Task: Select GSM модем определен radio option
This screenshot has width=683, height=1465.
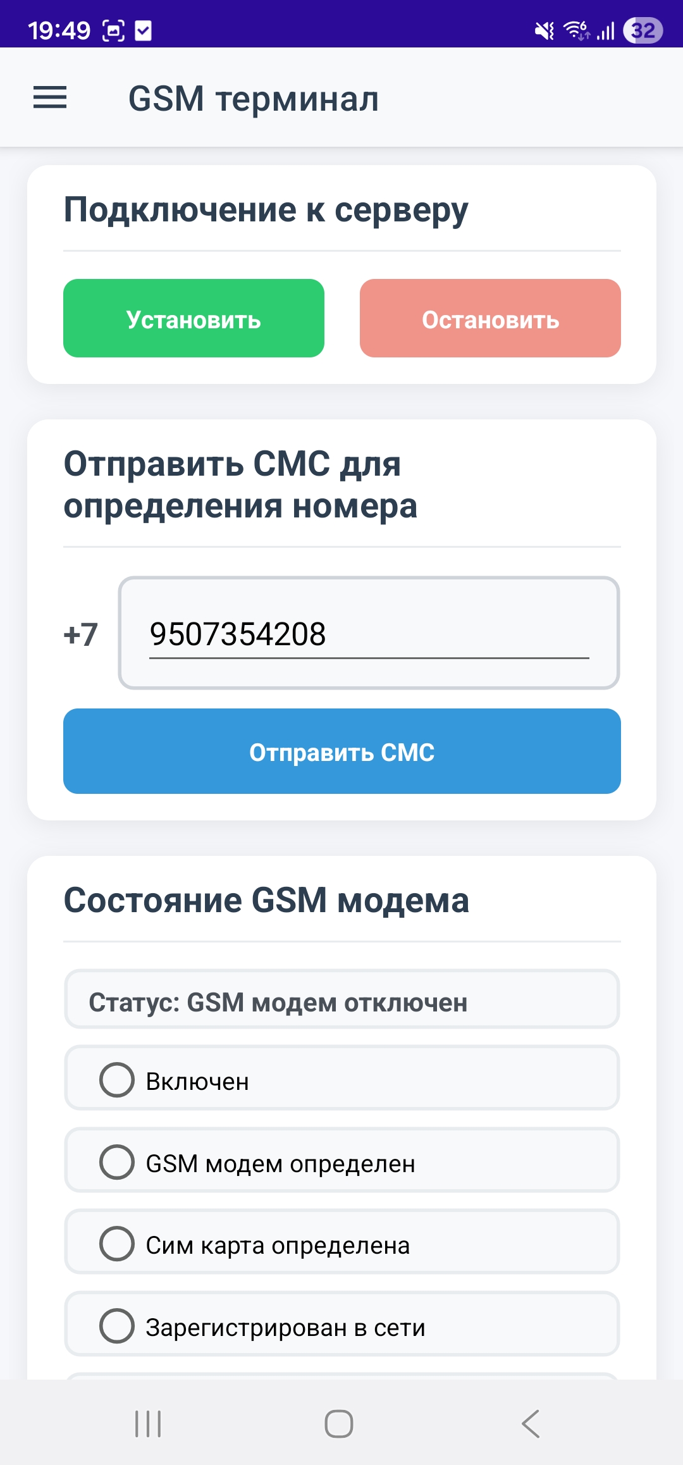Action: (341, 1160)
